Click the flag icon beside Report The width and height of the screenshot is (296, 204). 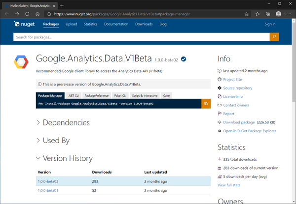pyautogui.click(x=220, y=114)
